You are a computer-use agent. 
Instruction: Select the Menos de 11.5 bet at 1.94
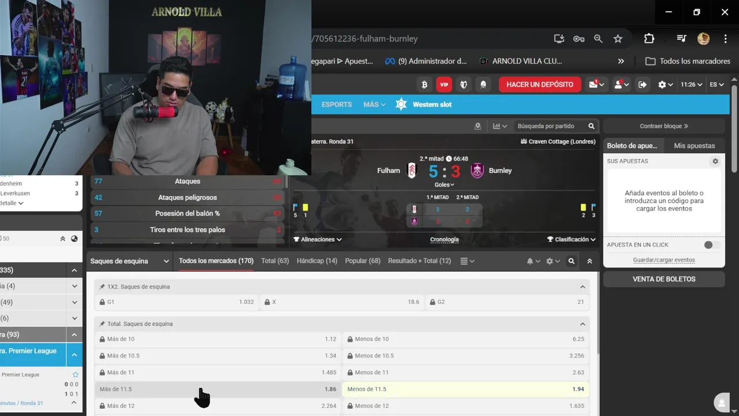(x=465, y=389)
